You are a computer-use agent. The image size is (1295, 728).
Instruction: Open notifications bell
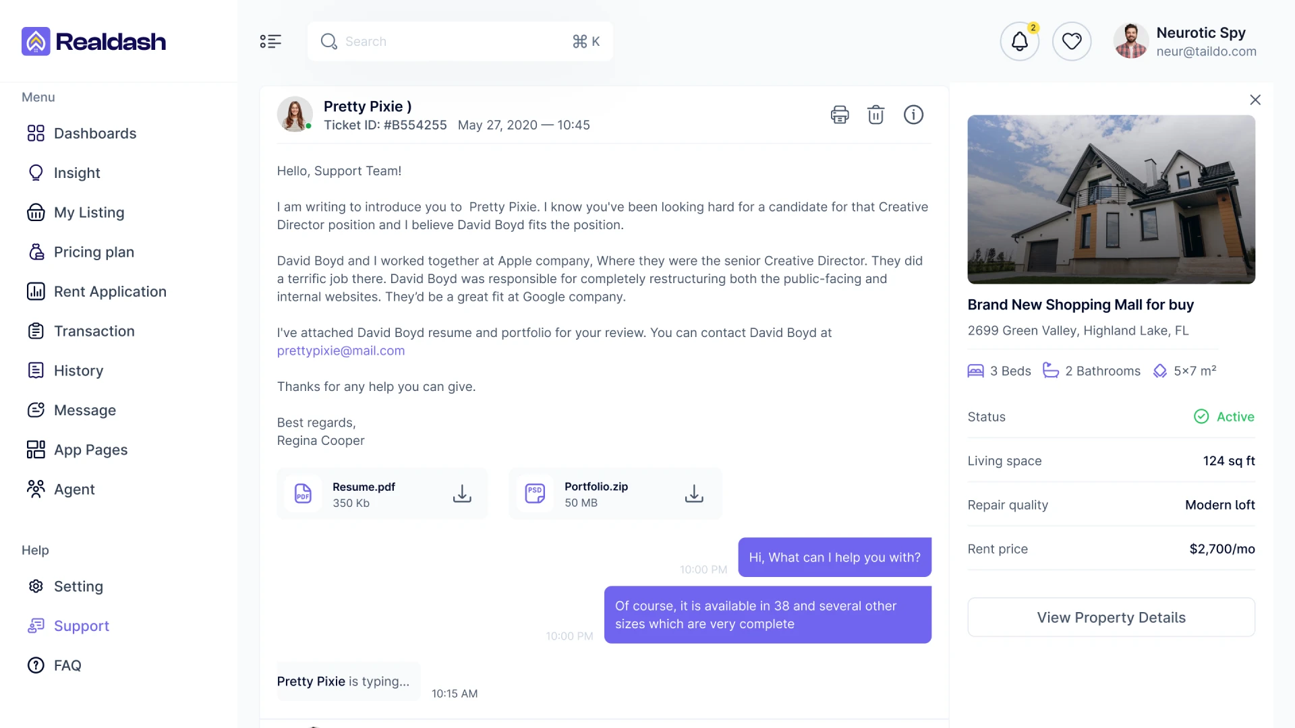1019,42
